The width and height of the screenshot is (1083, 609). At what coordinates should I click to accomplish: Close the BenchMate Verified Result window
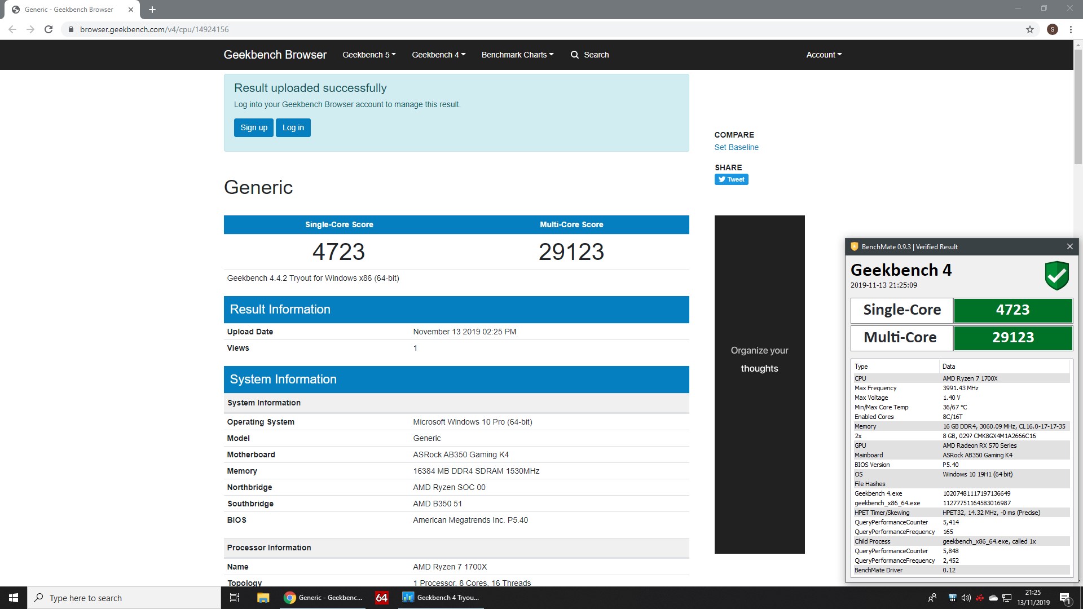click(x=1069, y=246)
